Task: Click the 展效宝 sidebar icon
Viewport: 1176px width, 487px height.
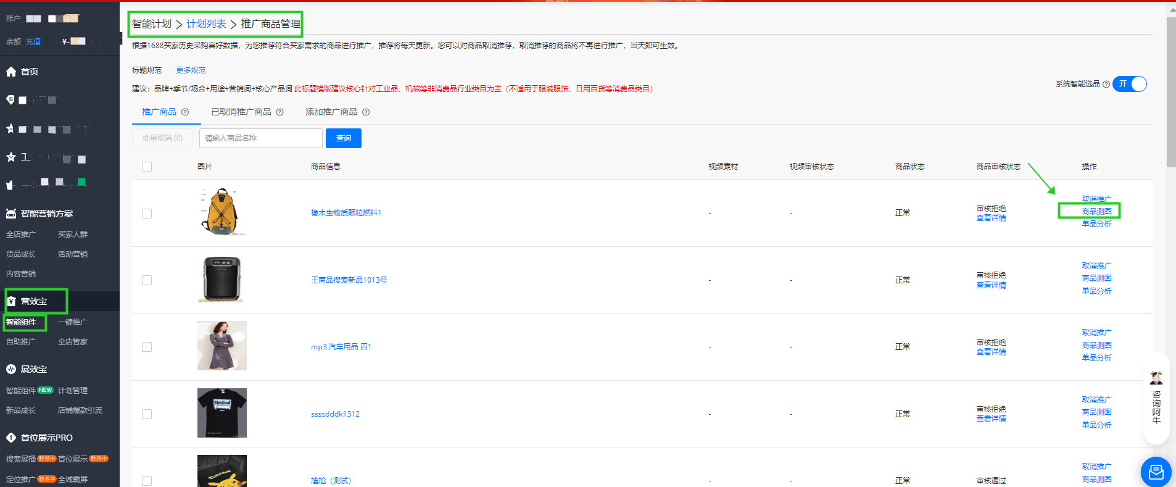Action: coord(11,369)
